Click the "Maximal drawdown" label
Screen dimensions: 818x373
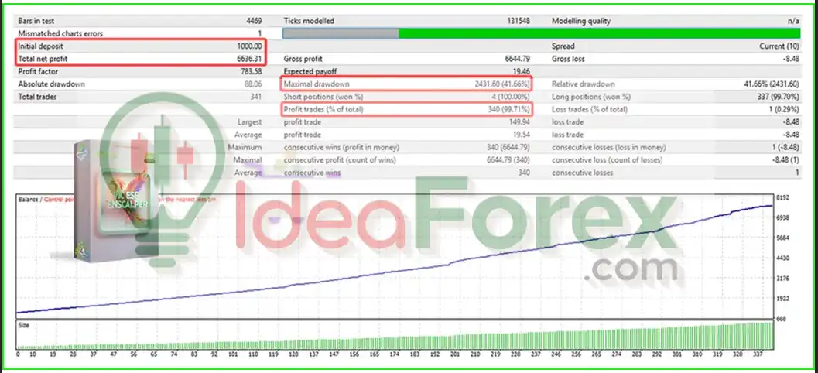pyautogui.click(x=317, y=84)
